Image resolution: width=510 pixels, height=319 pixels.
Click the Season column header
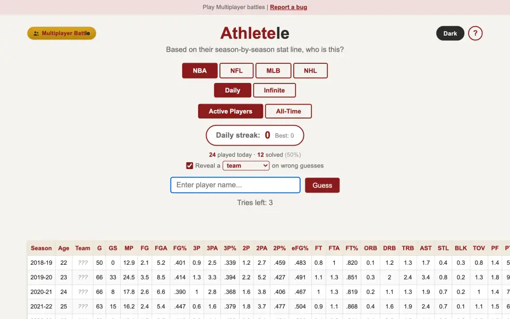tap(41, 248)
